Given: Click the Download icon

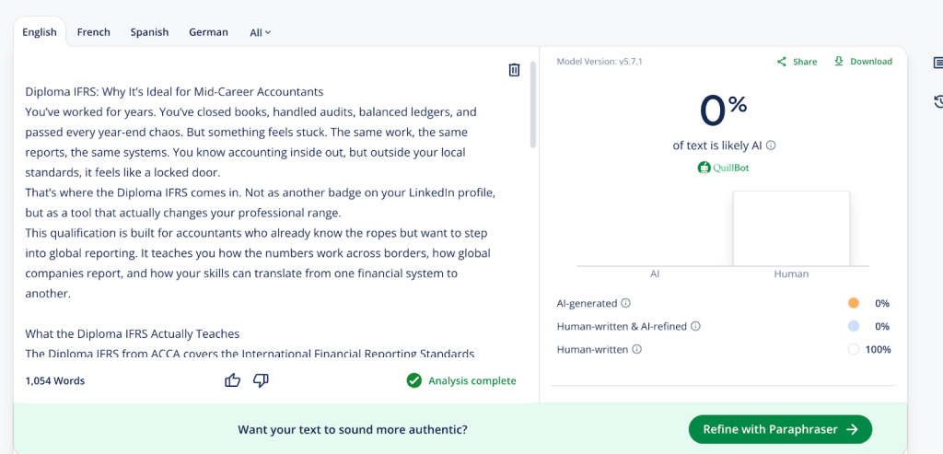Looking at the screenshot, I should [839, 62].
